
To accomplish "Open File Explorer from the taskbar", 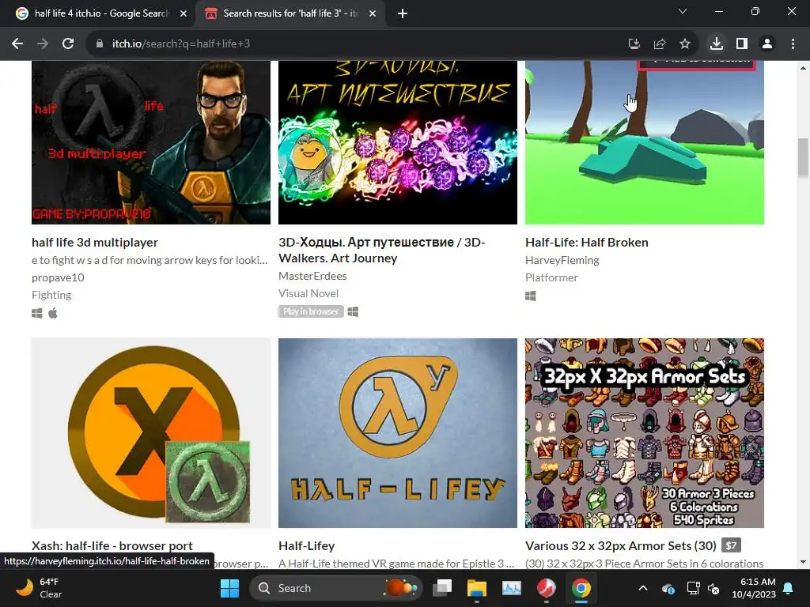I will [x=477, y=588].
